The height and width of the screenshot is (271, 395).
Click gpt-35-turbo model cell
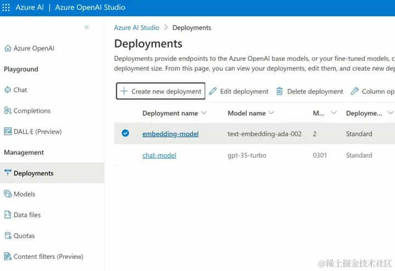coord(247,155)
